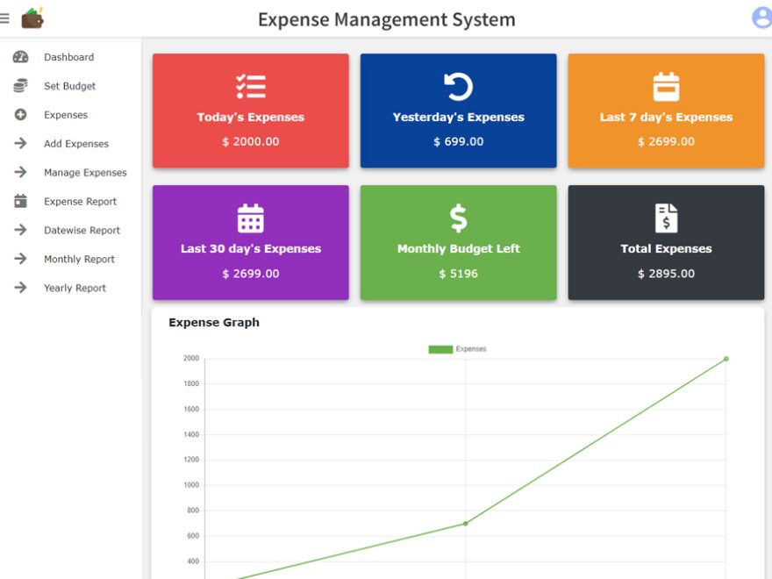772x579 pixels.
Task: Open the Monthly Report link
Action: tap(79, 260)
